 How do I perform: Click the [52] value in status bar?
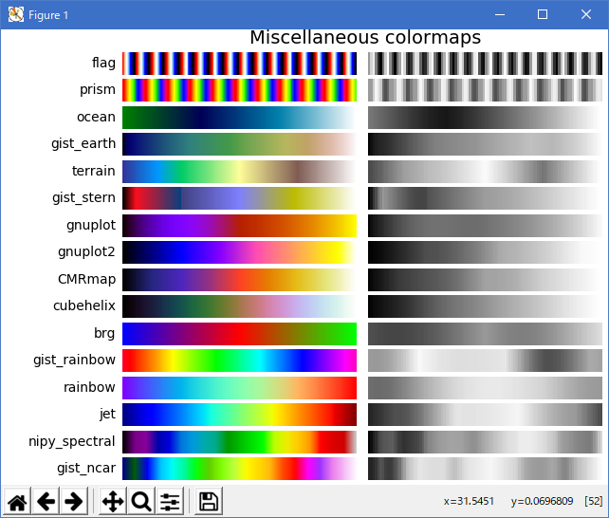point(594,501)
